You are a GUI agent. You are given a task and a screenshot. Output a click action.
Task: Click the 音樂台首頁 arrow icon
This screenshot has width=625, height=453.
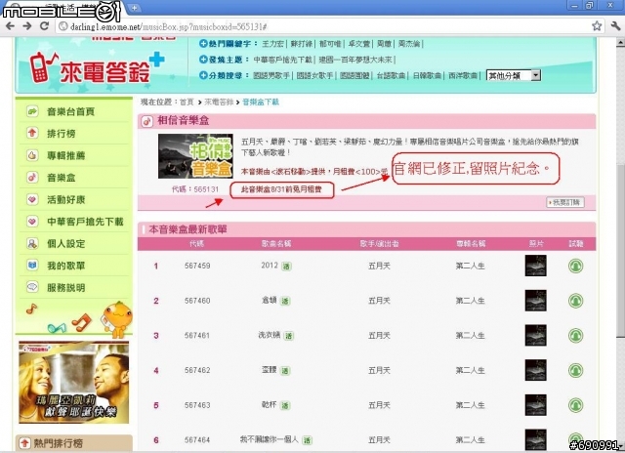(32, 111)
